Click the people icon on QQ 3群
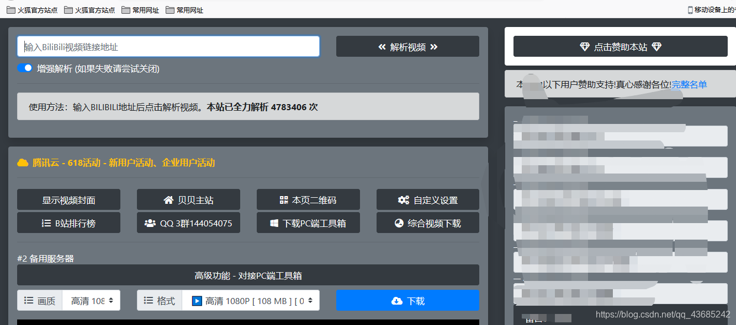The image size is (736, 325). [150, 223]
